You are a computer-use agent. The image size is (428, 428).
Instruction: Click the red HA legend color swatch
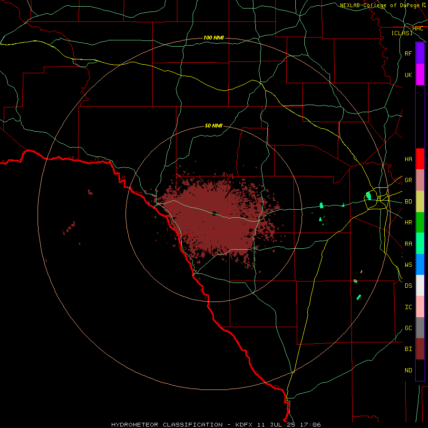tap(420, 159)
